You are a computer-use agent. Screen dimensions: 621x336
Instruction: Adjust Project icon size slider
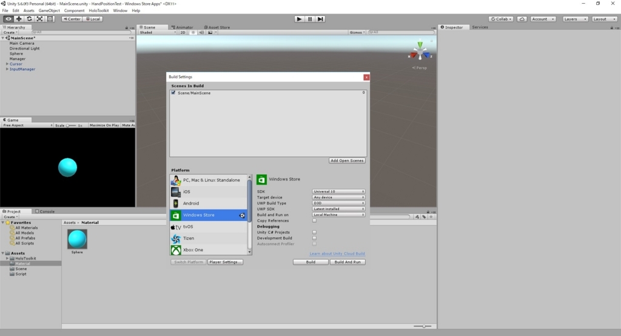tap(423, 326)
